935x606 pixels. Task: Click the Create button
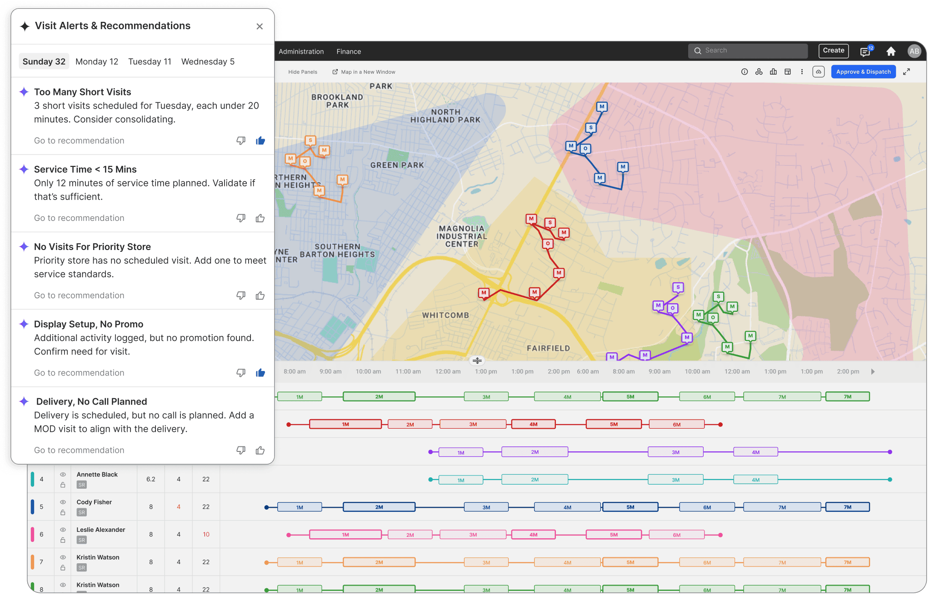[834, 50]
